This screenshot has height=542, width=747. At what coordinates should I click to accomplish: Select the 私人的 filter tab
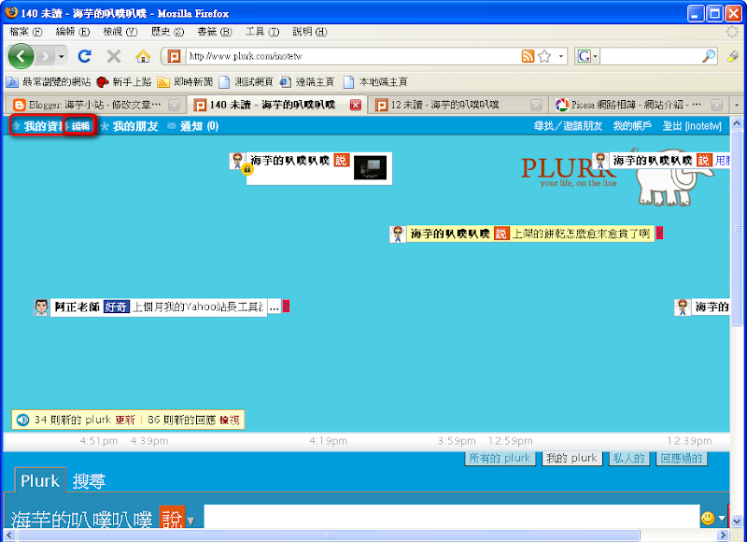coord(628,458)
